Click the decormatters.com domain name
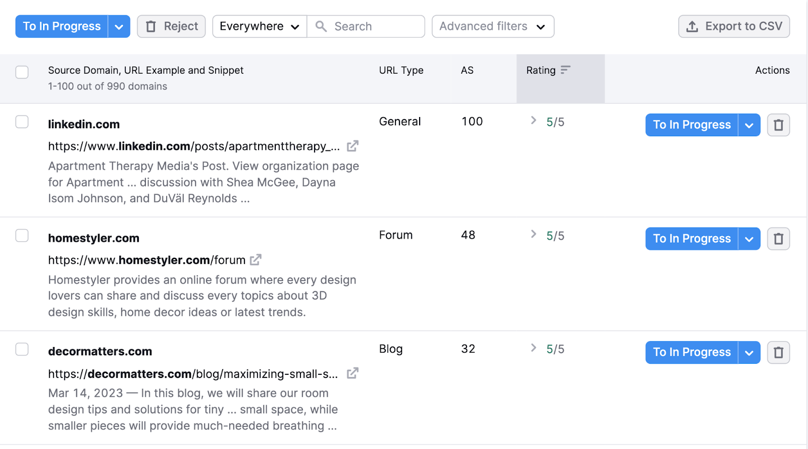 [x=100, y=351]
